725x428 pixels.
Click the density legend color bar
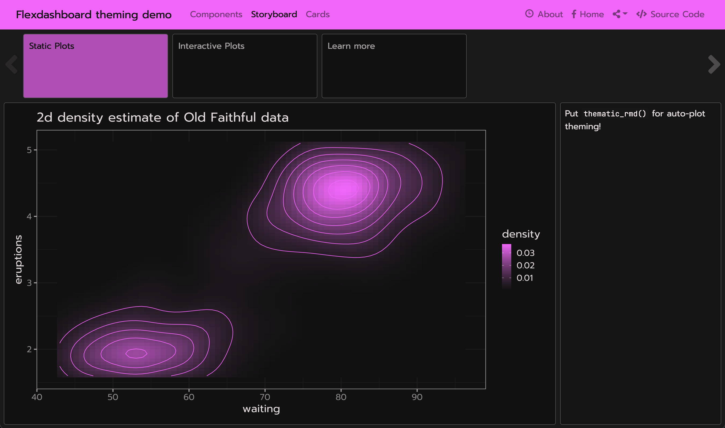pyautogui.click(x=506, y=267)
